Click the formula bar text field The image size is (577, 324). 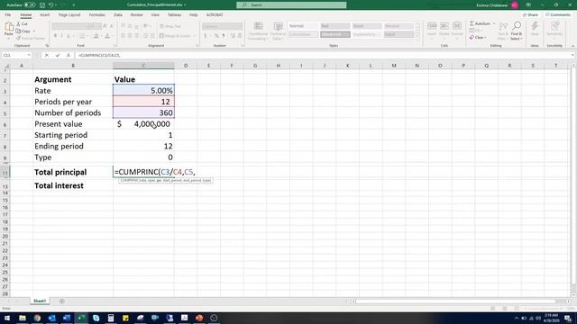click(323, 55)
